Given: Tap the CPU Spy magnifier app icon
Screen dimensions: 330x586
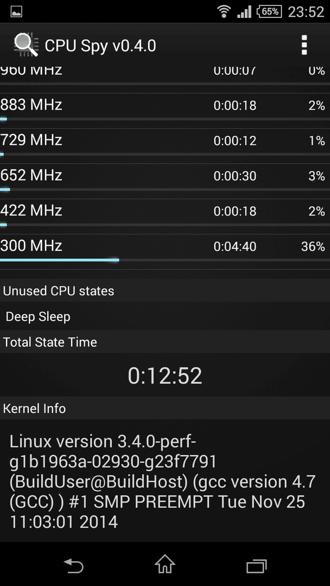Looking at the screenshot, I should pos(26,45).
